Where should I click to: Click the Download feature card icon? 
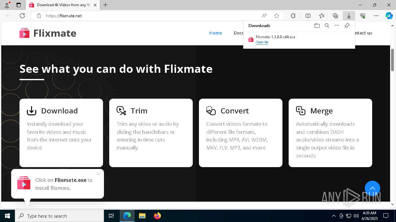pyautogui.click(x=32, y=110)
